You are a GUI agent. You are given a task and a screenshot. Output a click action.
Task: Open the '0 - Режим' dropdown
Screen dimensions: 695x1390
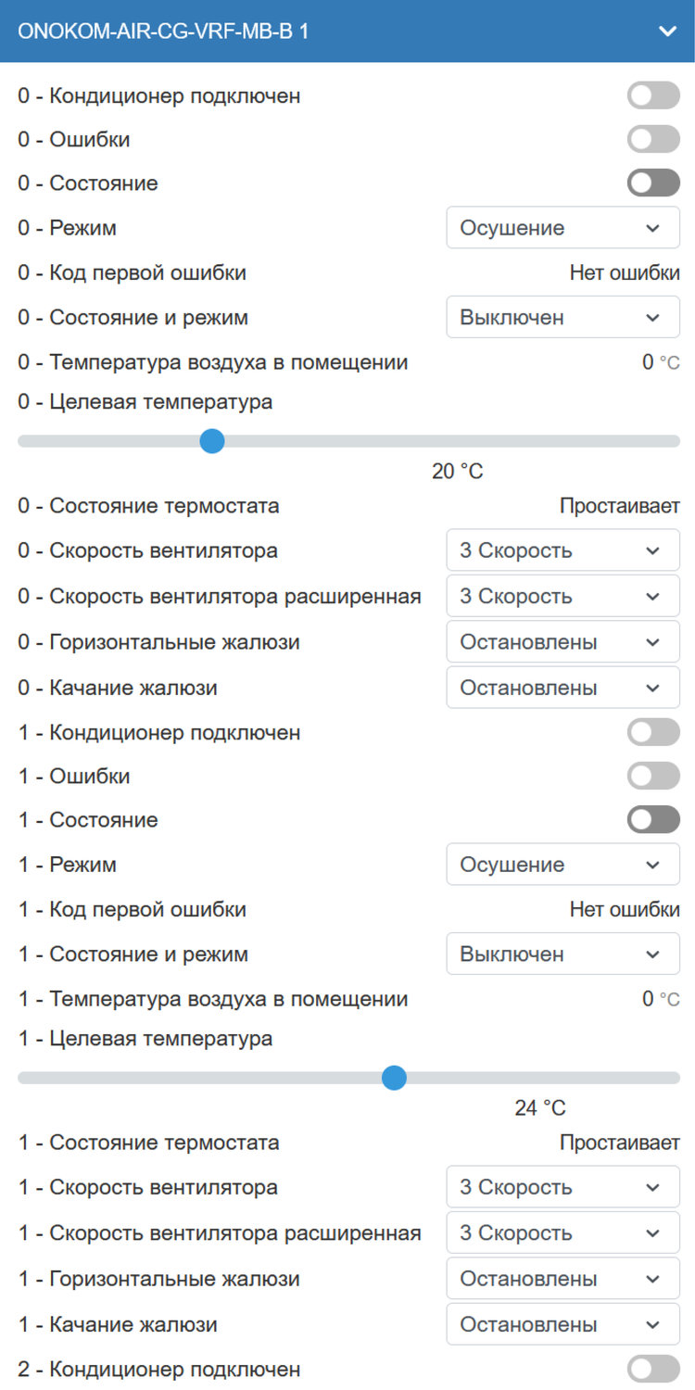coord(562,228)
